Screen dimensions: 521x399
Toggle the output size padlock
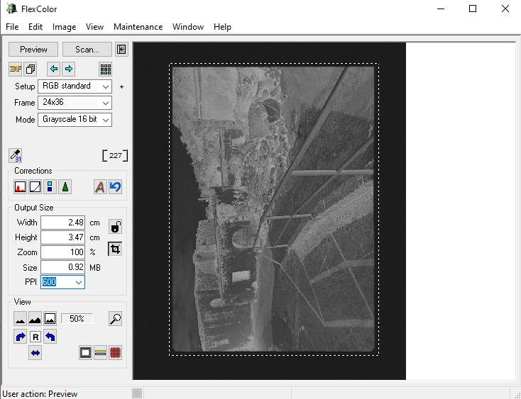click(x=115, y=227)
